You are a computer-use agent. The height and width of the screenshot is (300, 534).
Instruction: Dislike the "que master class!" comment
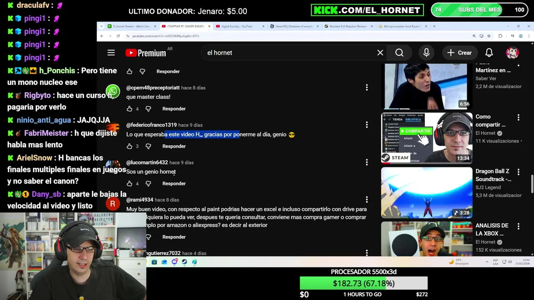tap(148, 109)
